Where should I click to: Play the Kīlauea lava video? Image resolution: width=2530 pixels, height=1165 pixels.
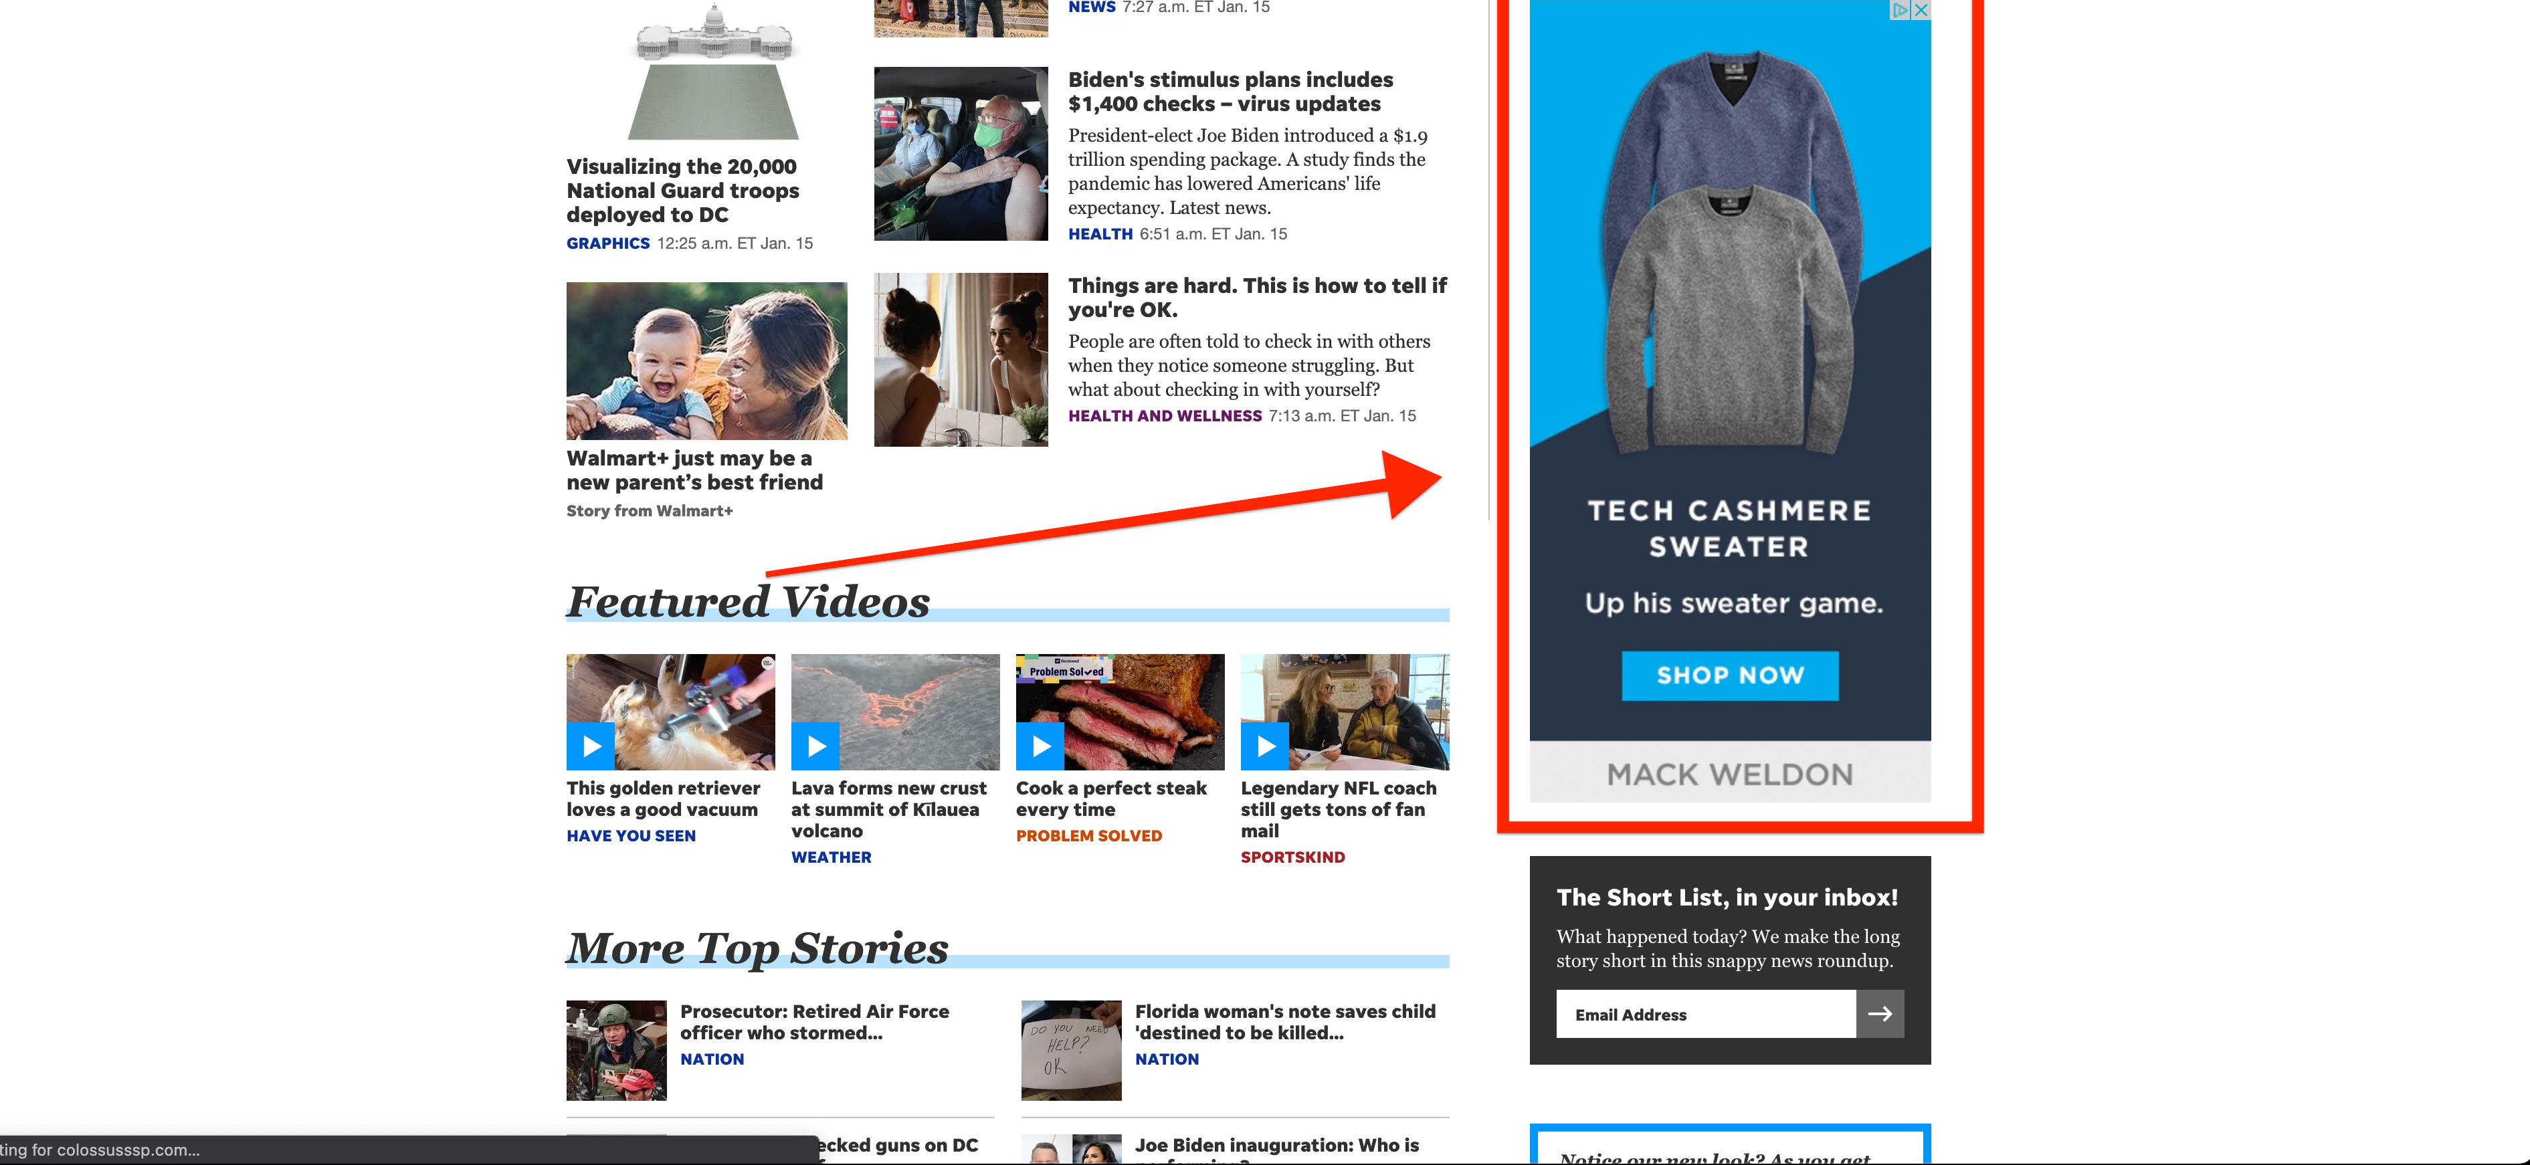click(x=815, y=746)
